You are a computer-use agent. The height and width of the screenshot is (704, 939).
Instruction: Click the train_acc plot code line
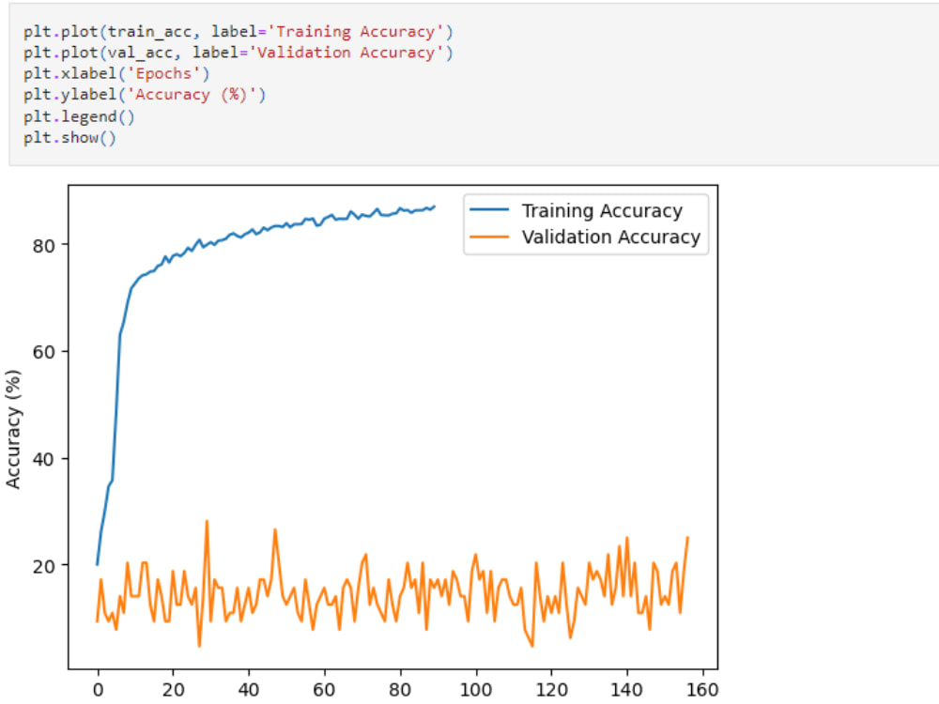point(239,31)
